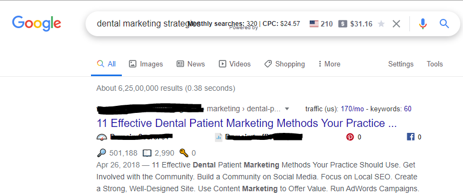Click the Google logo
The image size is (463, 195).
pyautogui.click(x=37, y=24)
